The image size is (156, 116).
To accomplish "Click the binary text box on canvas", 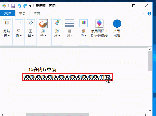I will tap(68, 77).
